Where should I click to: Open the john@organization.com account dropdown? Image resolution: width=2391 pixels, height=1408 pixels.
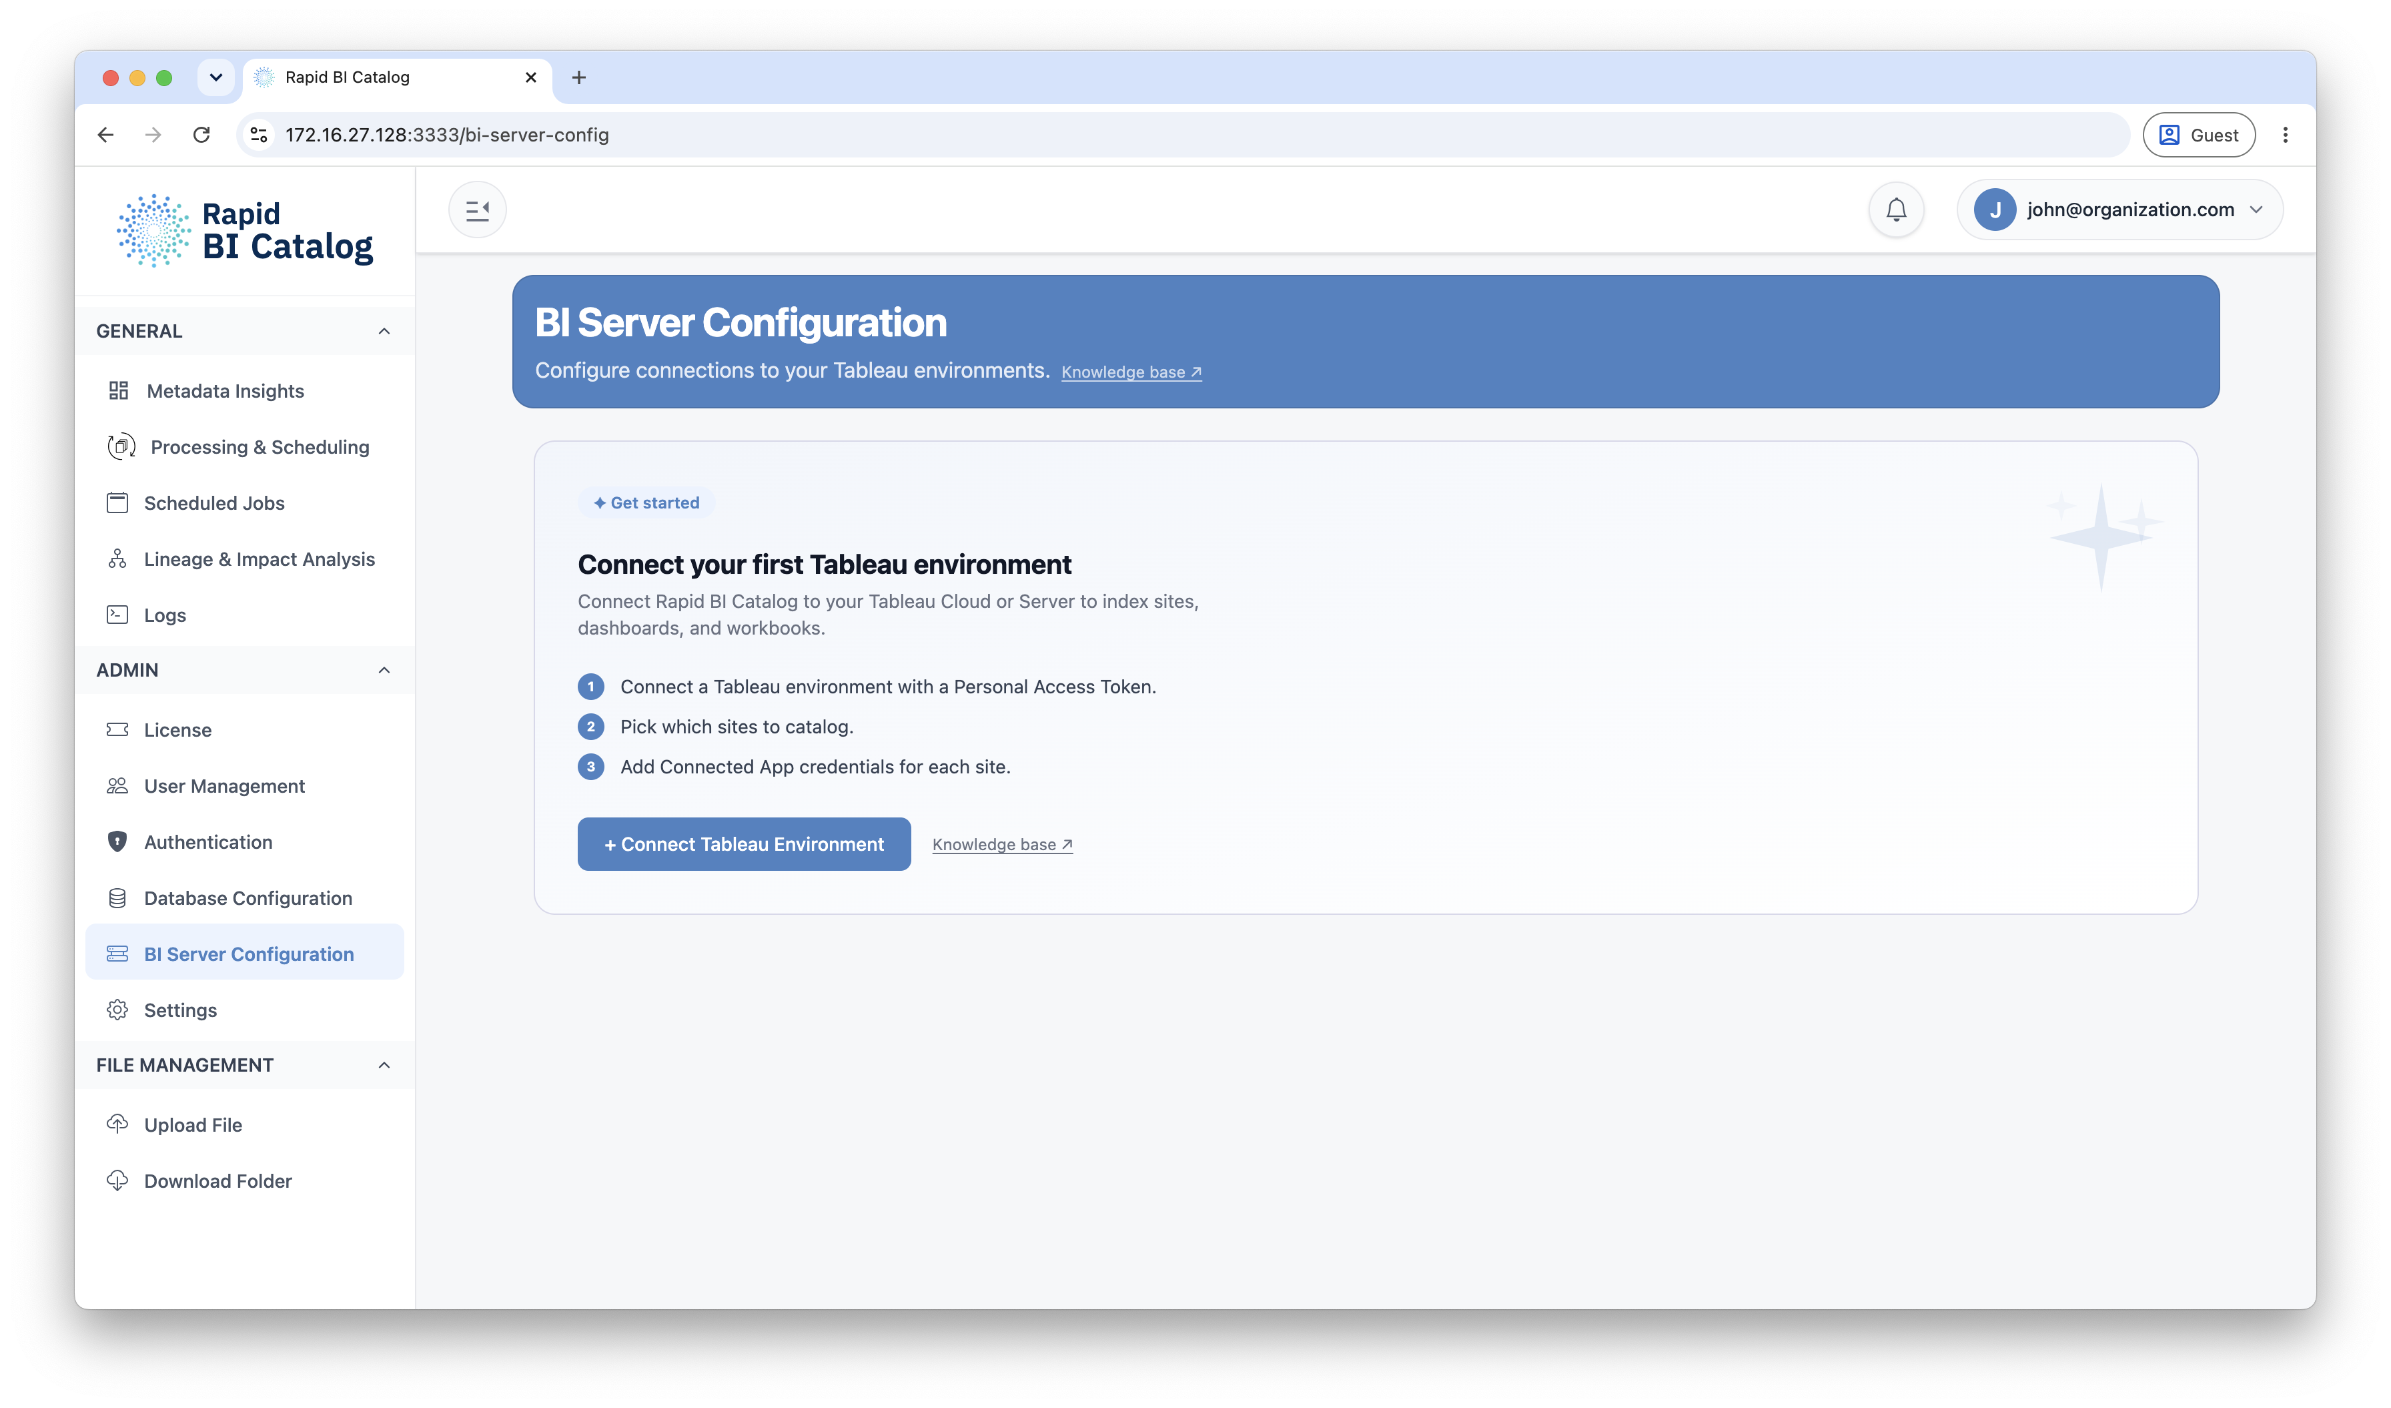click(2119, 210)
